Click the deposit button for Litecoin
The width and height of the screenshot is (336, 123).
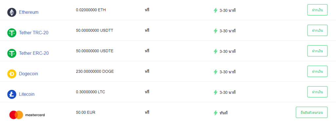(x=317, y=92)
